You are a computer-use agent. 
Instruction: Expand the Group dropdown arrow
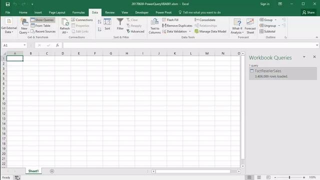(275, 20)
